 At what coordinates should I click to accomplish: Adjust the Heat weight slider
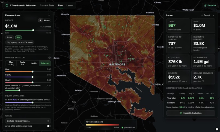[32, 71]
